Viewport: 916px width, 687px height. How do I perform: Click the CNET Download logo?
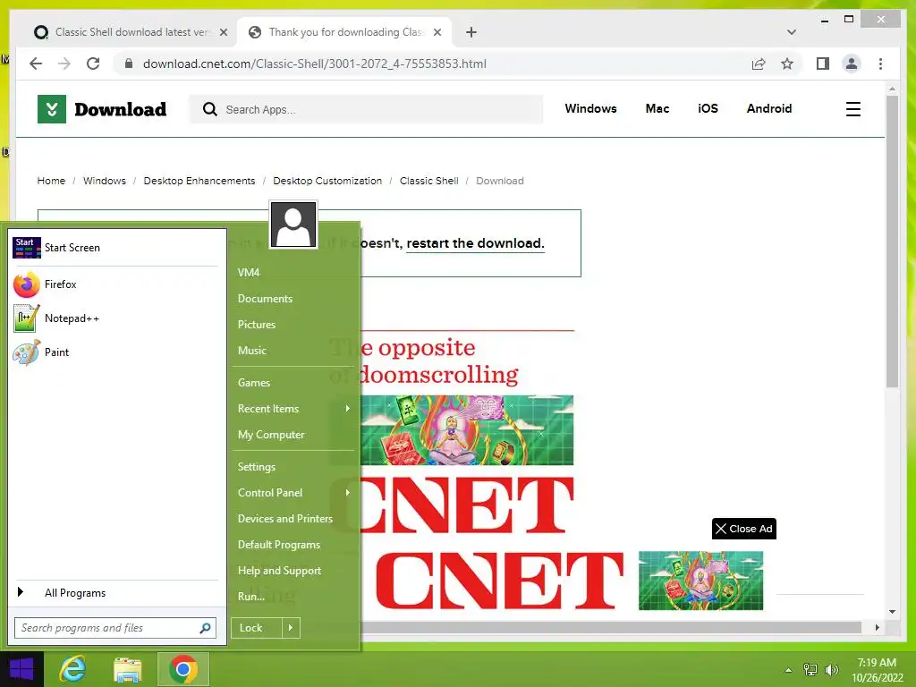click(102, 109)
